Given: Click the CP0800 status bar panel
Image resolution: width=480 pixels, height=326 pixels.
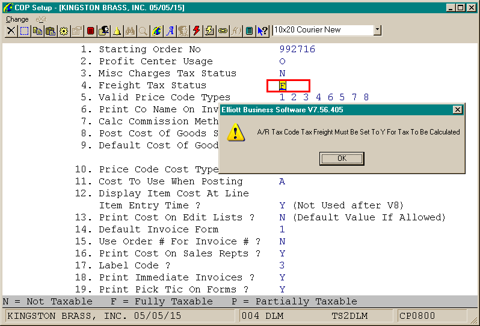Looking at the screenshot, I should click(x=432, y=316).
